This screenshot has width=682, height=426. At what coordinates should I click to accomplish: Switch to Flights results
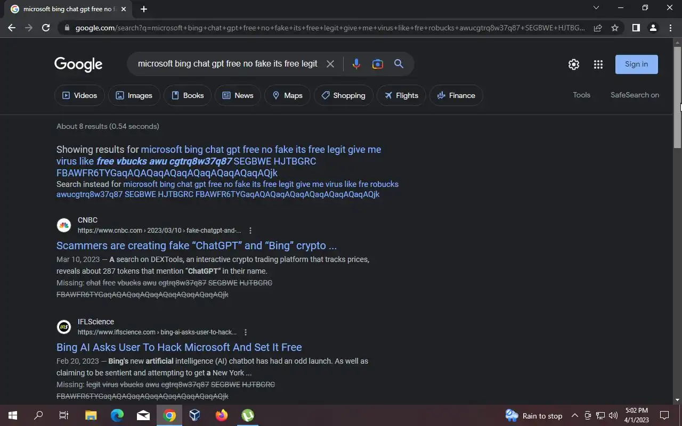[401, 95]
